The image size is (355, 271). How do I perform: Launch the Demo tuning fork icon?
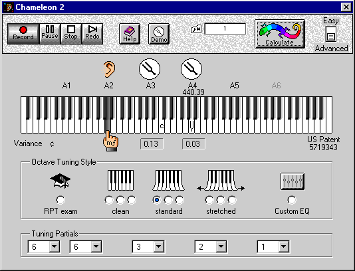pos(159,34)
